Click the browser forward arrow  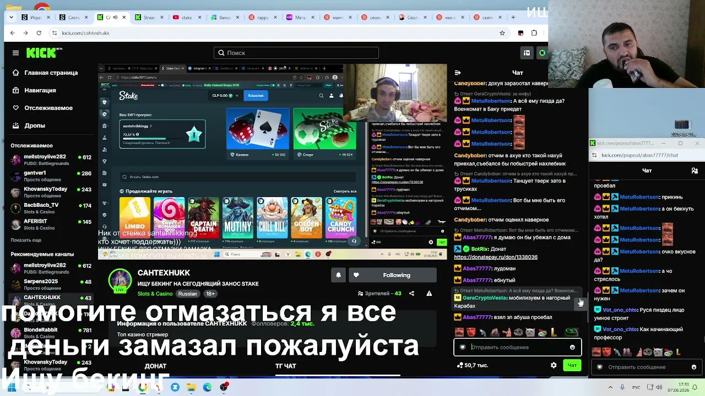(x=26, y=33)
